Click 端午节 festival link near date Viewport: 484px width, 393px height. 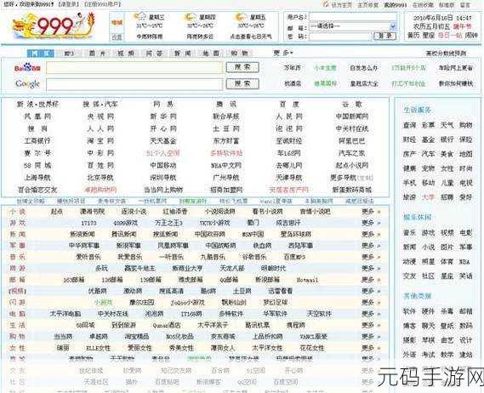pyautogui.click(x=464, y=26)
